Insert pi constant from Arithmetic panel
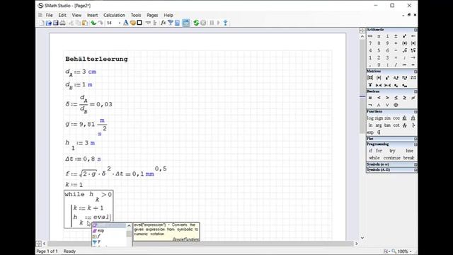 click(x=379, y=36)
